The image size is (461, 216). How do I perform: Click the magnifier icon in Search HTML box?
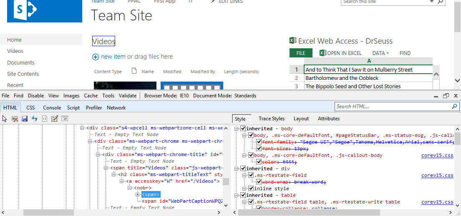[454, 107]
